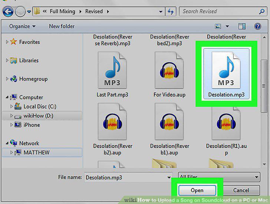The height and width of the screenshot is (204, 270).
Task: Click the Cancel button
Action: [241, 190]
